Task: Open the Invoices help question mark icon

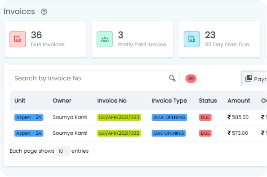Action: pyautogui.click(x=44, y=12)
